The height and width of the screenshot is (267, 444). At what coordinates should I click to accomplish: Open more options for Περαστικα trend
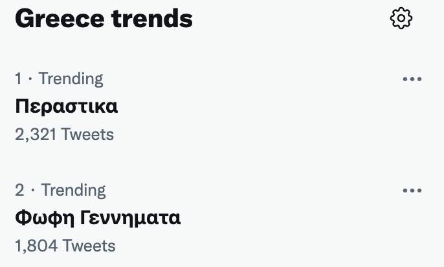click(412, 79)
